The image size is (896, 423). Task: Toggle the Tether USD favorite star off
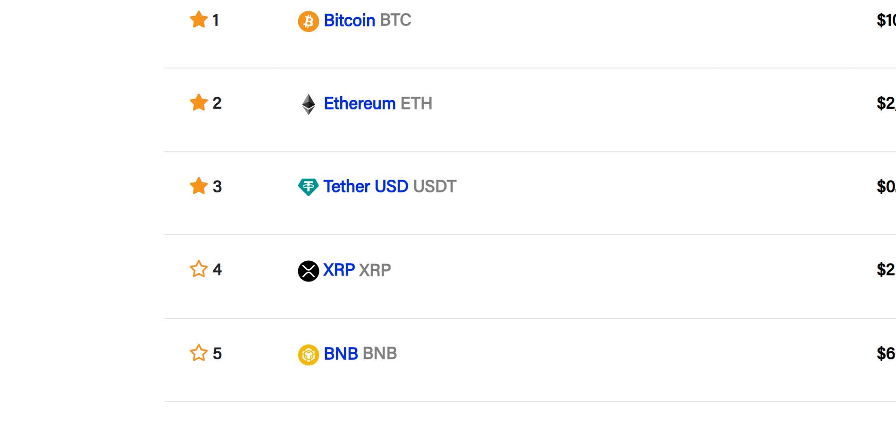point(199,186)
